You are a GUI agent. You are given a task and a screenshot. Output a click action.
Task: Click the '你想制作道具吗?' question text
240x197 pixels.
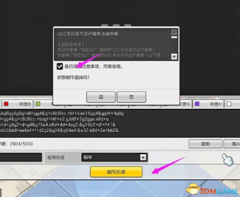[73, 77]
